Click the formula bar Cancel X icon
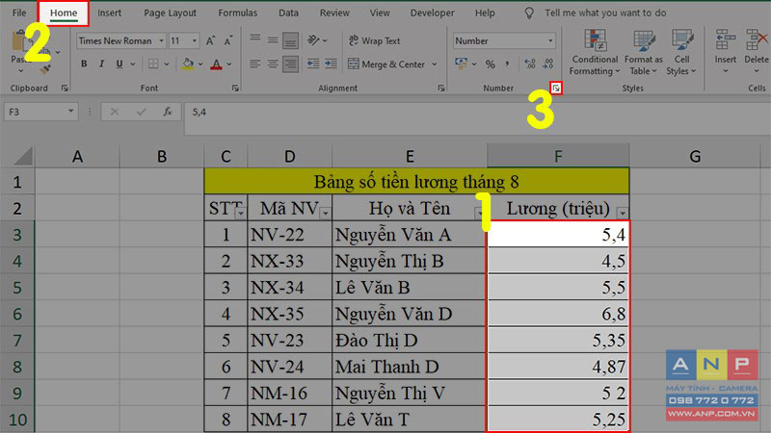The width and height of the screenshot is (771, 433). point(115,112)
